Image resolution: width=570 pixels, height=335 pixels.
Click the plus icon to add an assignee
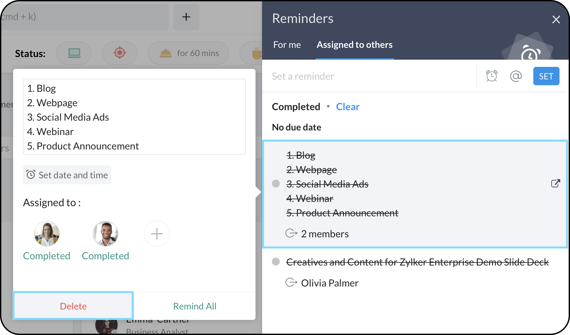(x=157, y=234)
